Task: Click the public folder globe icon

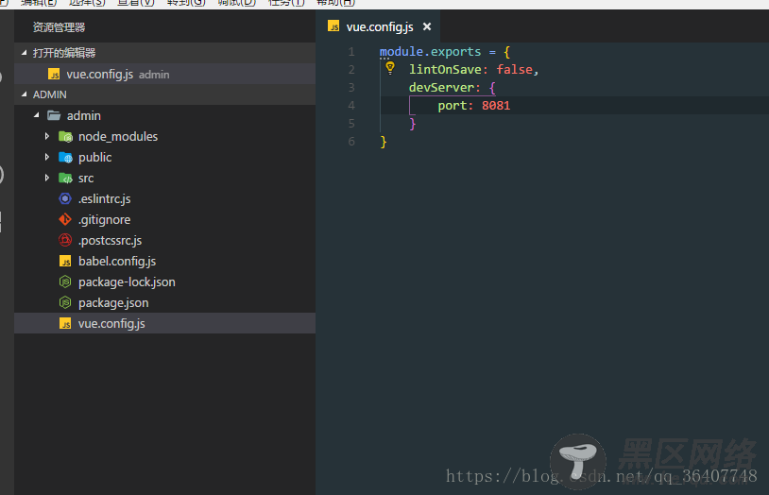Action: tap(65, 157)
